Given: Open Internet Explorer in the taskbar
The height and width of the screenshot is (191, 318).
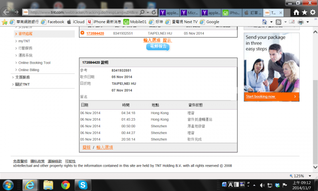Looking at the screenshot, I should 30,185.
